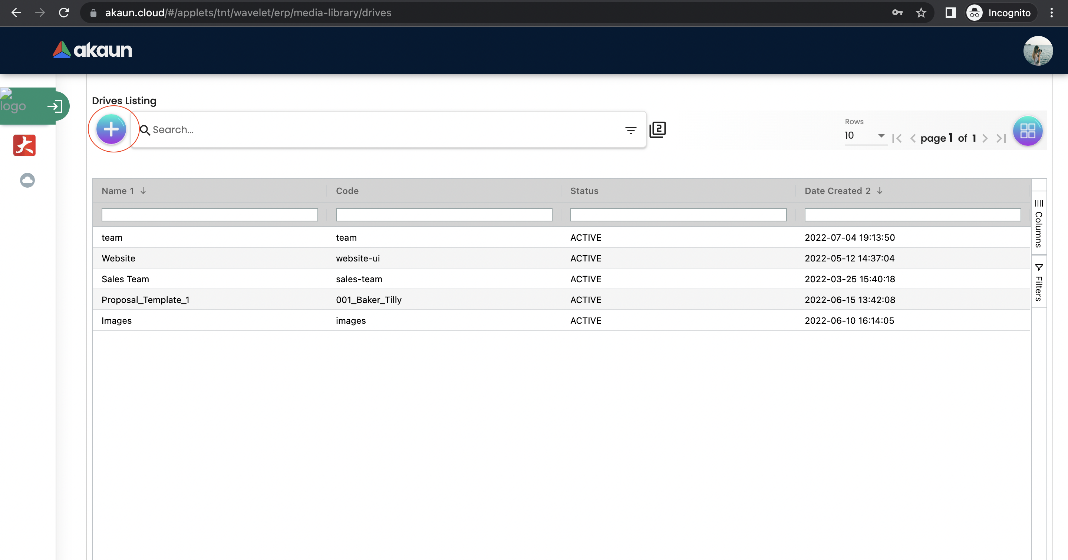Screen dimensions: 1068x560
Task: Go to next page arrow
Action: 985,138
